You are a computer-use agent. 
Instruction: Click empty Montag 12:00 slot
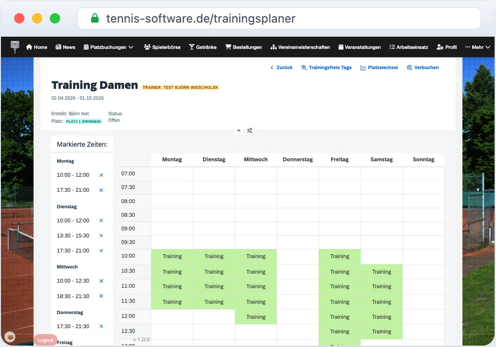[172, 317]
